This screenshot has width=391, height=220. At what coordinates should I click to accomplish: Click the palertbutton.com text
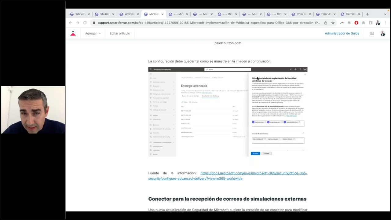coord(228,43)
